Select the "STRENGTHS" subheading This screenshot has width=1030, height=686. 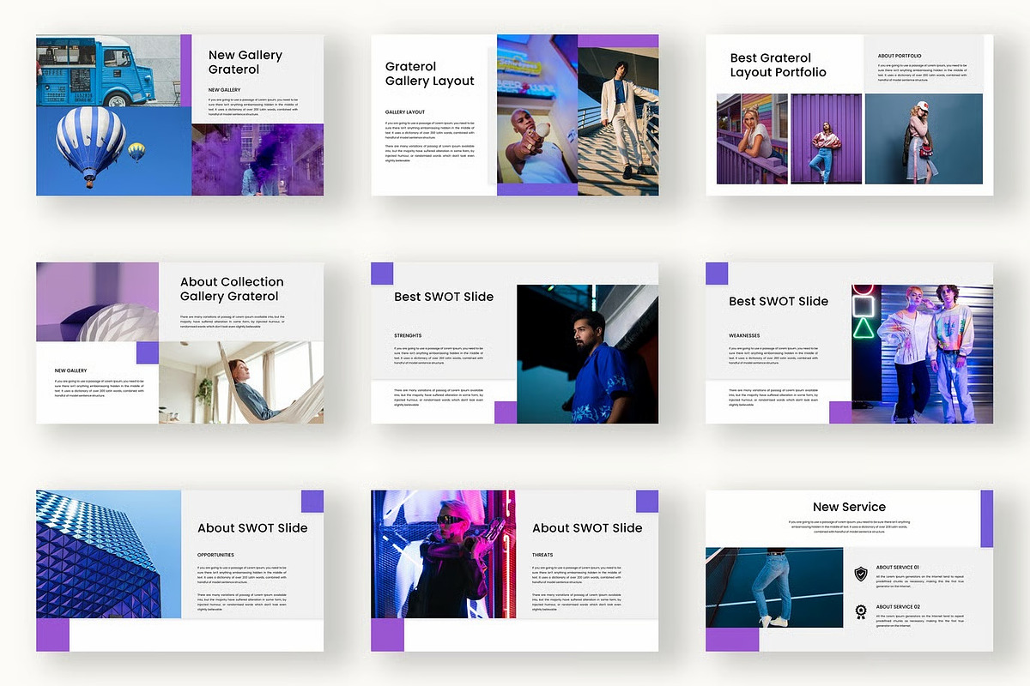(408, 335)
